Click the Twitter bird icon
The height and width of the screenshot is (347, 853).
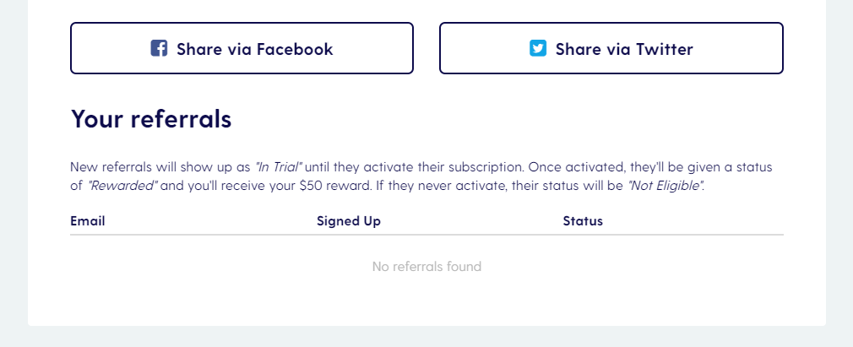(x=538, y=48)
